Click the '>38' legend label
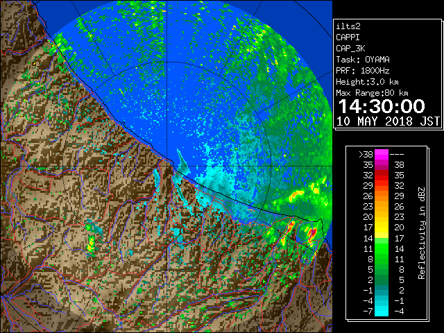This screenshot has width=444, height=333. tap(366, 155)
